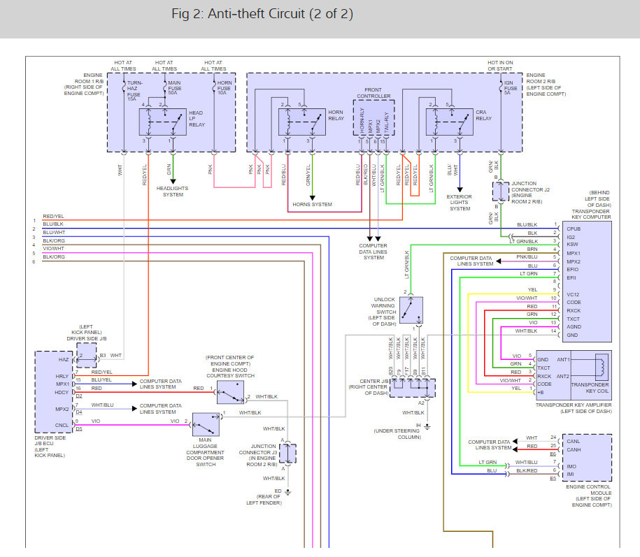Image resolution: width=640 pixels, height=557 pixels.
Task: Click the TRANSPONDER KEY COMPUTER label
Action: [592, 215]
